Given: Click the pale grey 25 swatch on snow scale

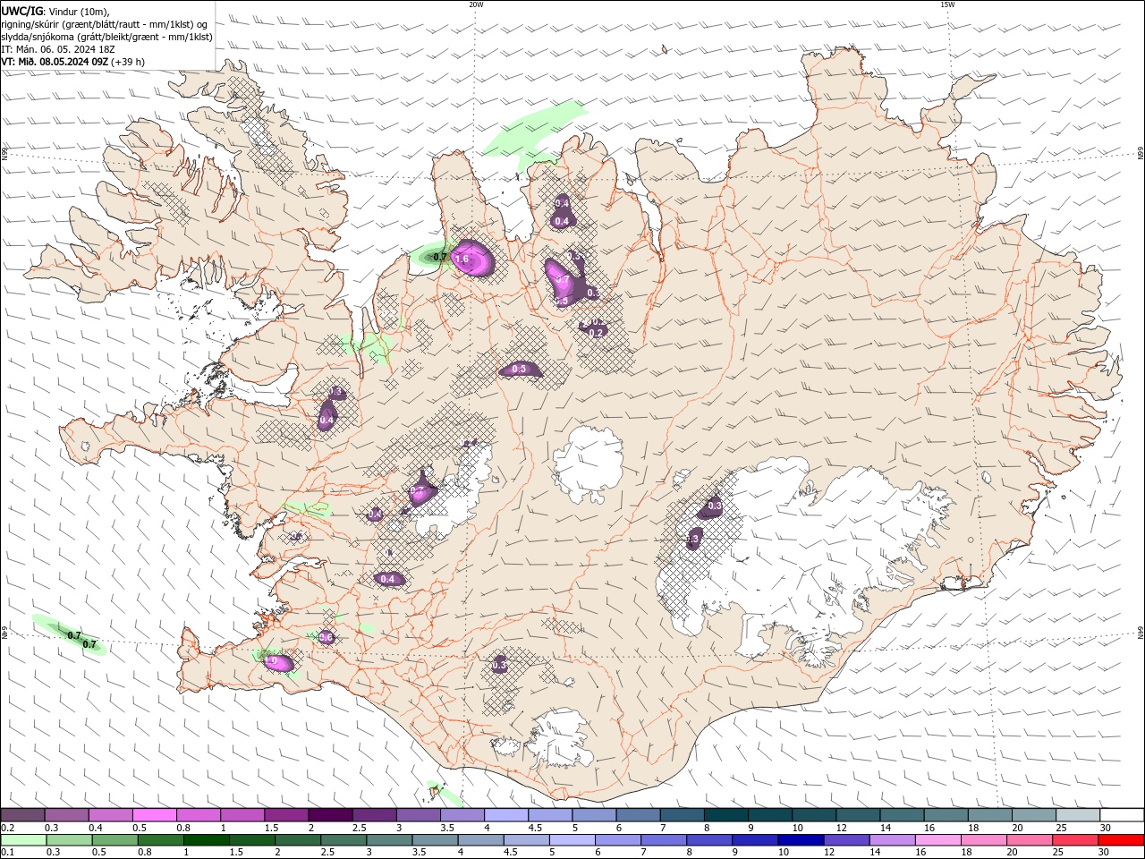Looking at the screenshot, I should (x=1077, y=815).
